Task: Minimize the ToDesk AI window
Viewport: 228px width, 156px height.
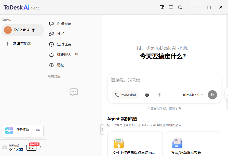Action: [x=196, y=7]
